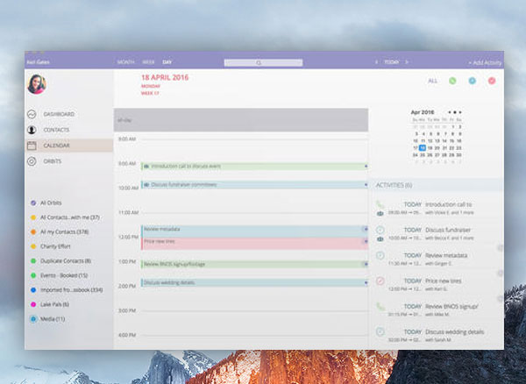Viewport: 526px width, 384px height.
Task: Filter by task activities (red icon)
Action: [x=492, y=81]
